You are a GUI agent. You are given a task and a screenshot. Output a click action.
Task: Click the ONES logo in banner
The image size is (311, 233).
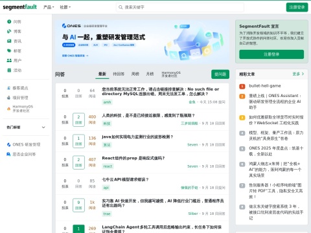coord(71,26)
